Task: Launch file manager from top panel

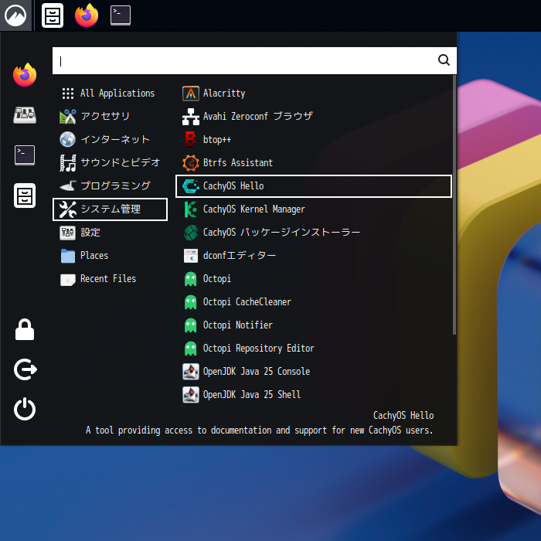Action: pos(53,15)
